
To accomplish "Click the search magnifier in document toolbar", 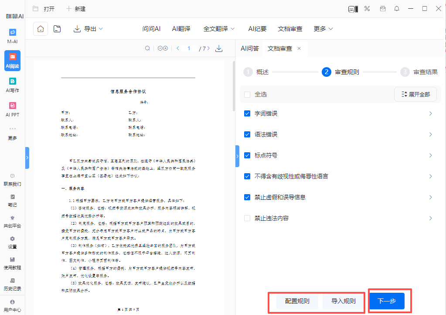I will (x=147, y=48).
